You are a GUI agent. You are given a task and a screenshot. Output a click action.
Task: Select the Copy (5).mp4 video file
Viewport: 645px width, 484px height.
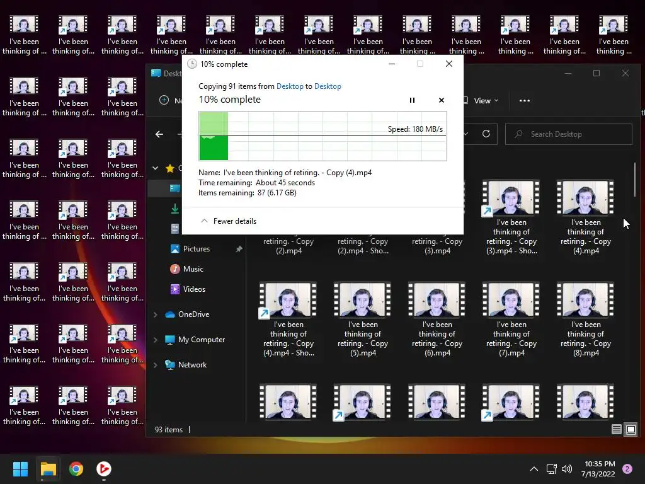(x=362, y=319)
